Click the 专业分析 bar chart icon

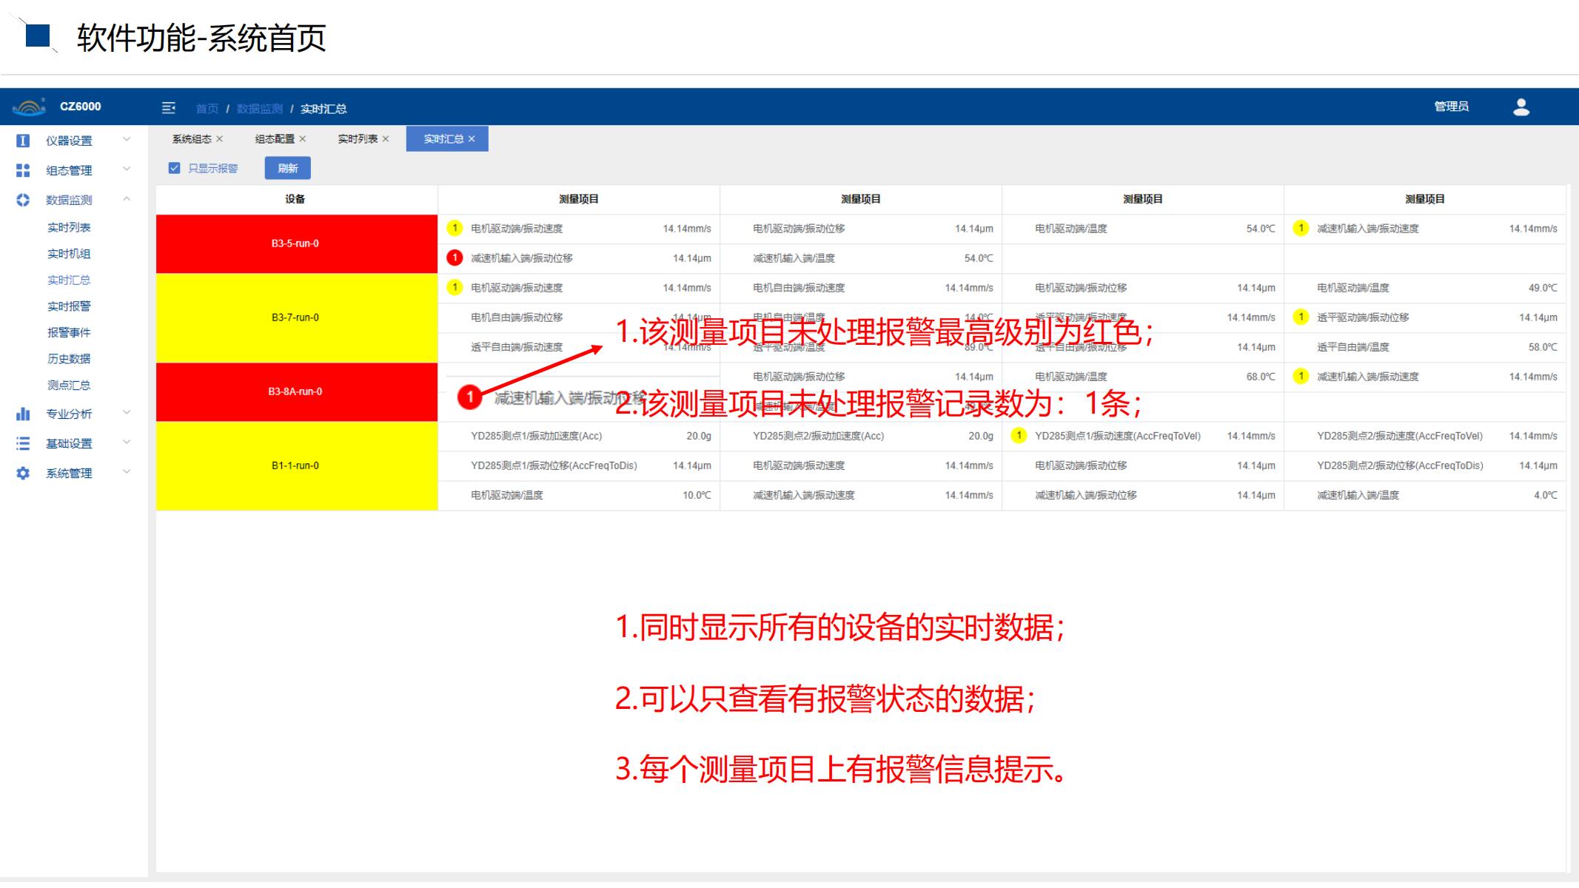(22, 414)
